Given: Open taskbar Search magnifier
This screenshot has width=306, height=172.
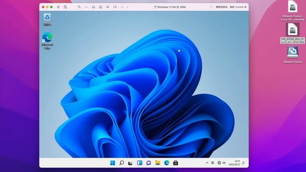Looking at the screenshot, I should pos(121,163).
